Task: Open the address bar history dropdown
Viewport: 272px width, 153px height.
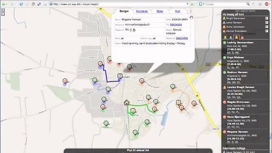Action: tap(187, 4)
